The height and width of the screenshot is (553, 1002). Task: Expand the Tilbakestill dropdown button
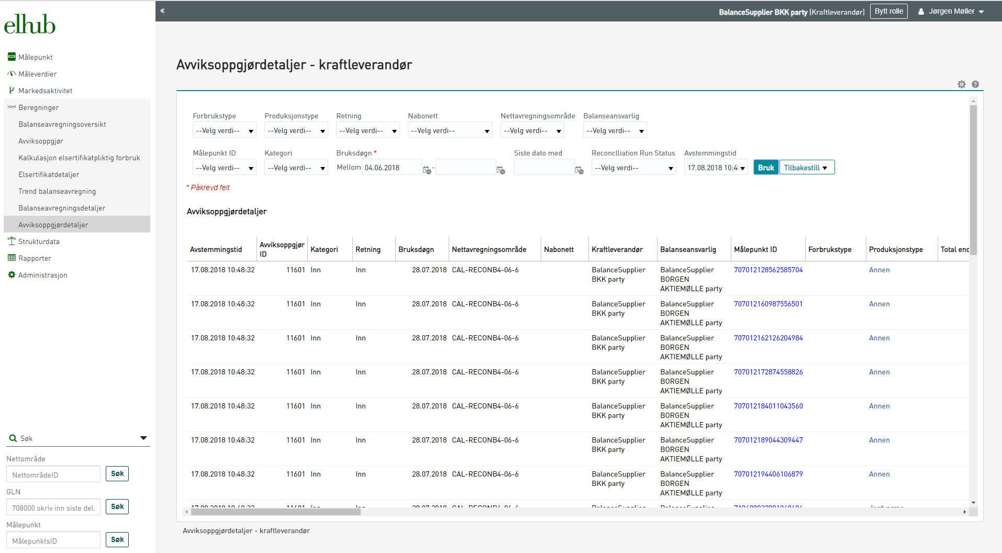pos(807,168)
